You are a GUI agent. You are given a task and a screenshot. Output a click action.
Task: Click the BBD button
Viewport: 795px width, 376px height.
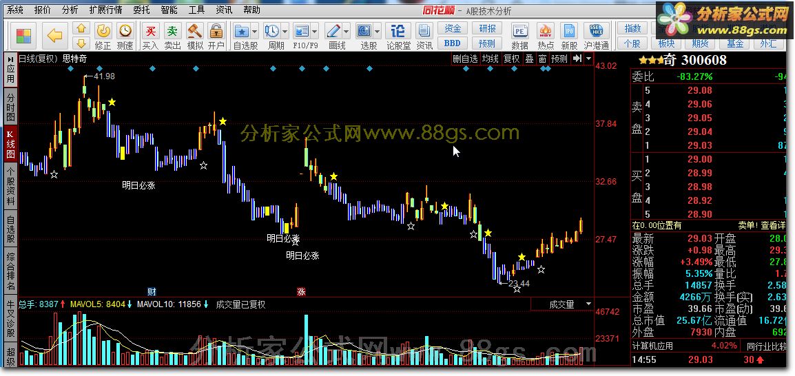tap(453, 43)
